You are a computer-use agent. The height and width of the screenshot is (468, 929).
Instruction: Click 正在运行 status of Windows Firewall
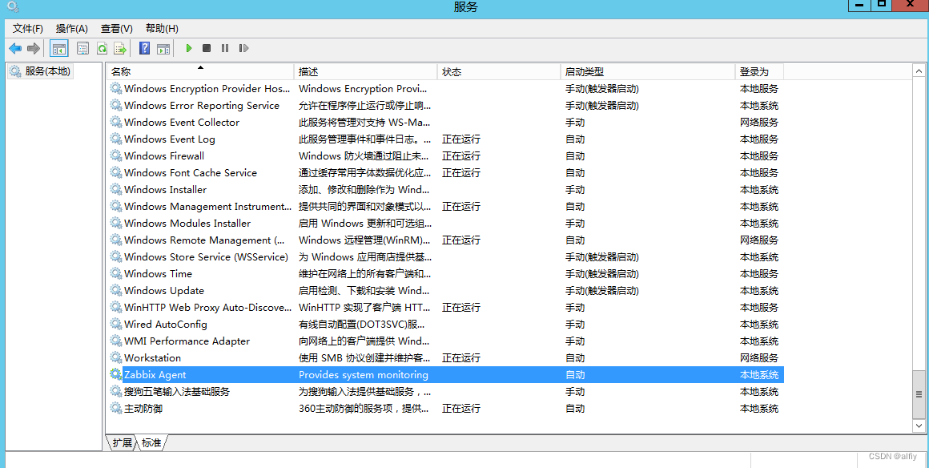[x=461, y=156]
